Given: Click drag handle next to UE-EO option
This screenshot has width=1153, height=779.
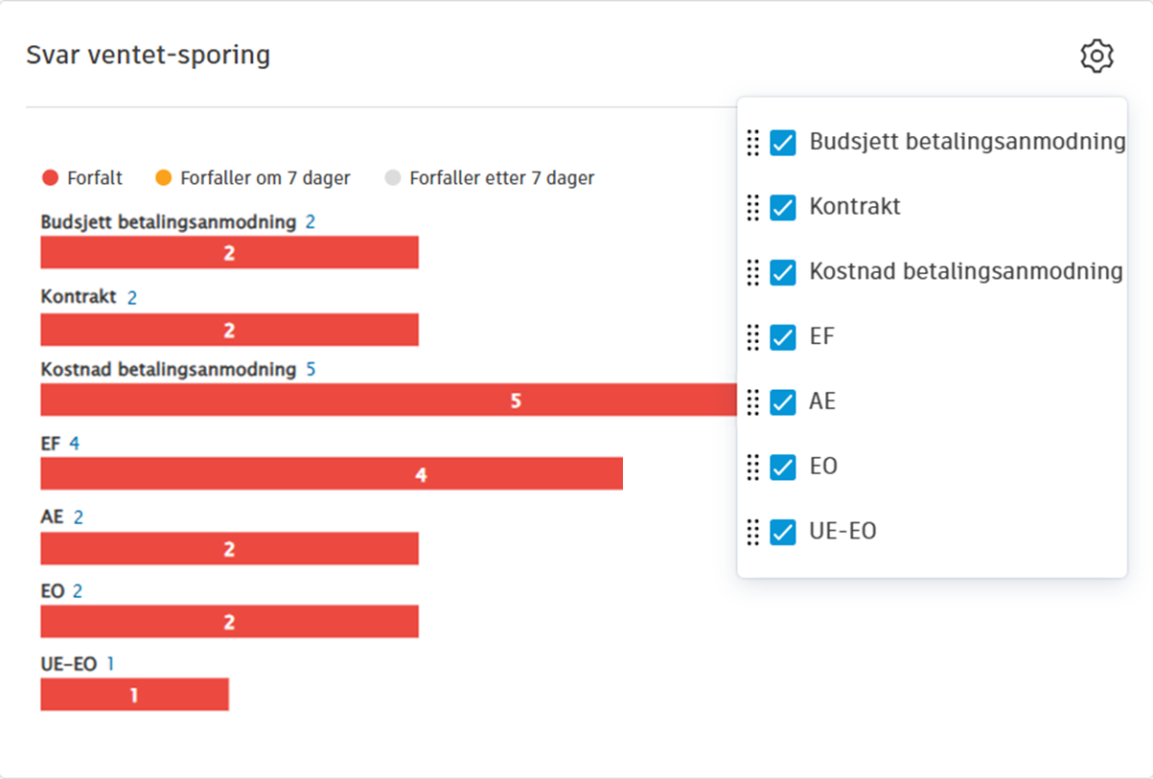Looking at the screenshot, I should pos(753,532).
